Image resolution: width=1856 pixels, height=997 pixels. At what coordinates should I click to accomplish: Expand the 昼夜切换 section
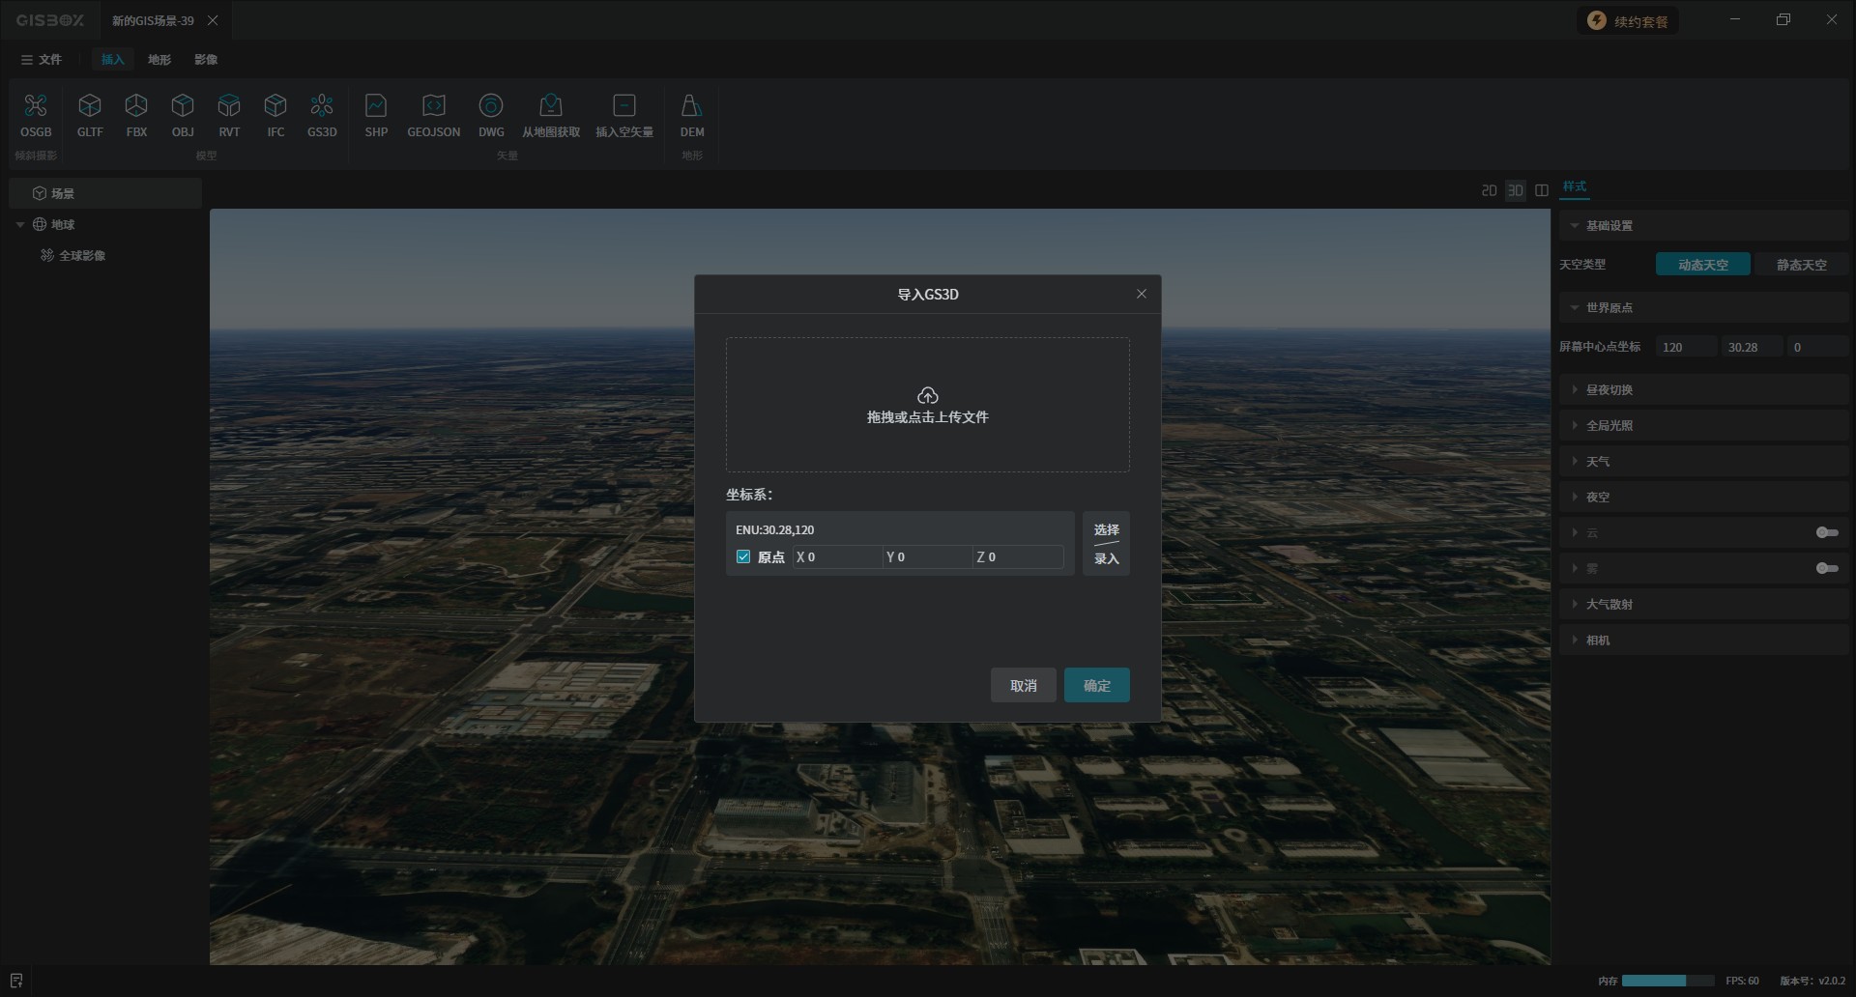(x=1609, y=389)
